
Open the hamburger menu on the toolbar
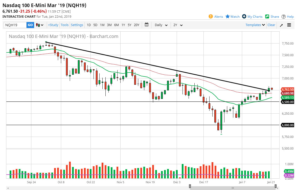pos(289,25)
